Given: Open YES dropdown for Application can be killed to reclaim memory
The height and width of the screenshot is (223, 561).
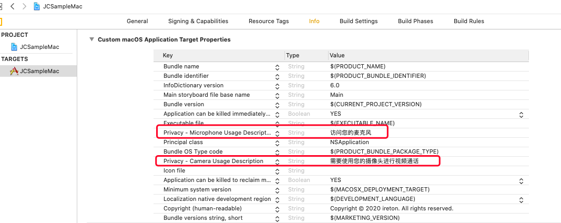Looking at the screenshot, I should click(x=521, y=181).
